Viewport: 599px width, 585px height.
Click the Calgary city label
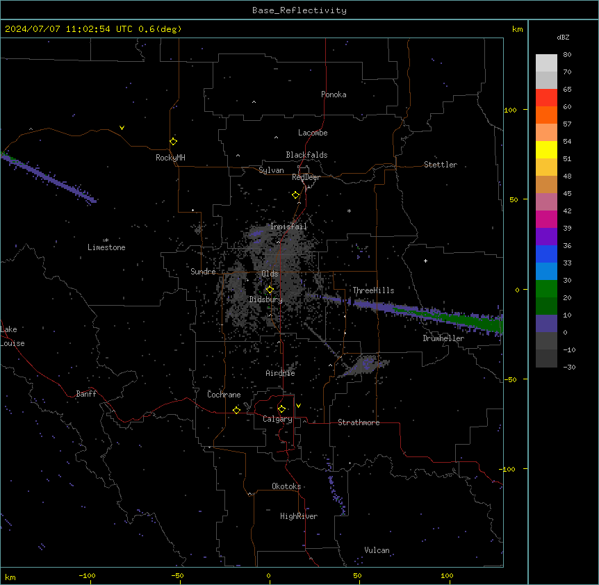point(277,419)
